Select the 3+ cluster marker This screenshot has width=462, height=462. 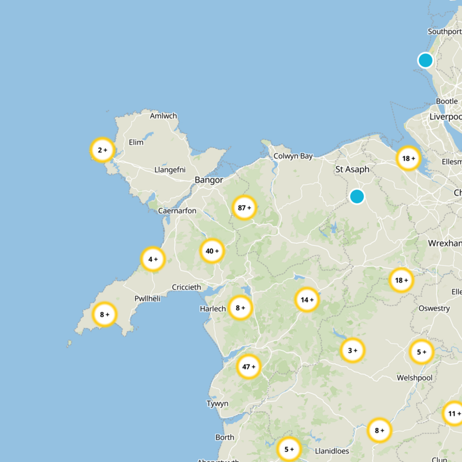(352, 350)
